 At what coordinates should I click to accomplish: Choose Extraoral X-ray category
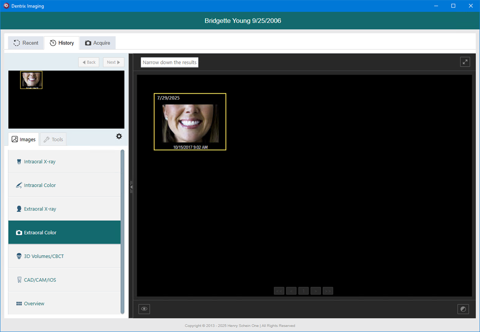click(64, 209)
